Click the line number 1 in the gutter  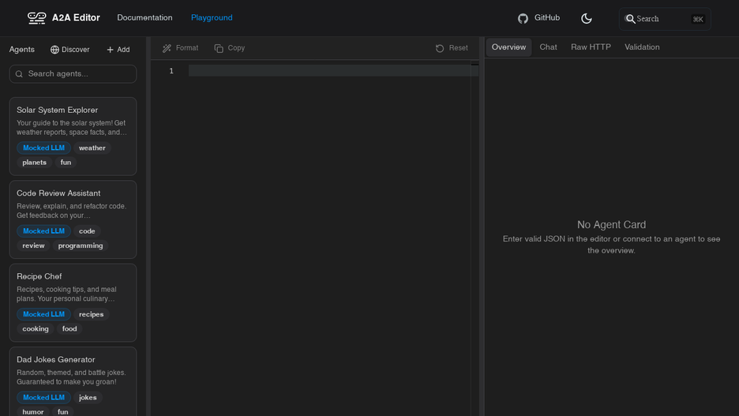[171, 71]
